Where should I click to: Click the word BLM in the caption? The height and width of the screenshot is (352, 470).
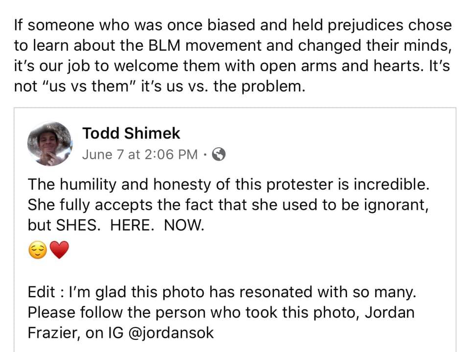(164, 45)
